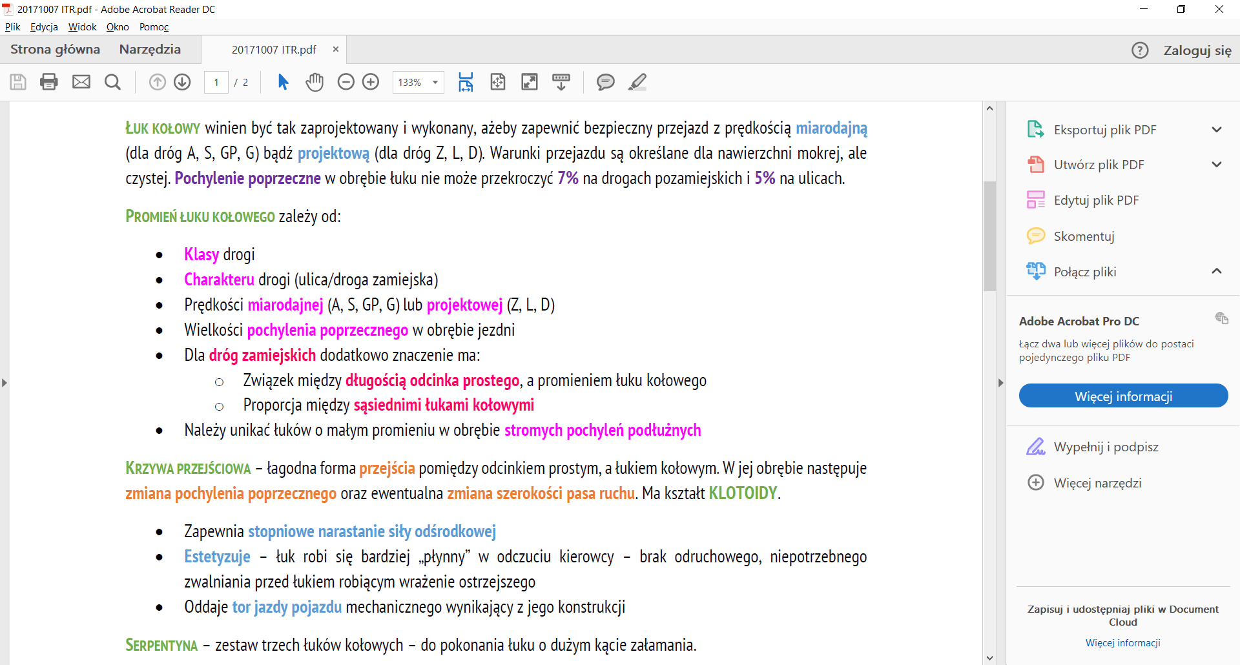Click the vertical scrollbar thumb
The height and width of the screenshot is (665, 1240).
(989, 236)
